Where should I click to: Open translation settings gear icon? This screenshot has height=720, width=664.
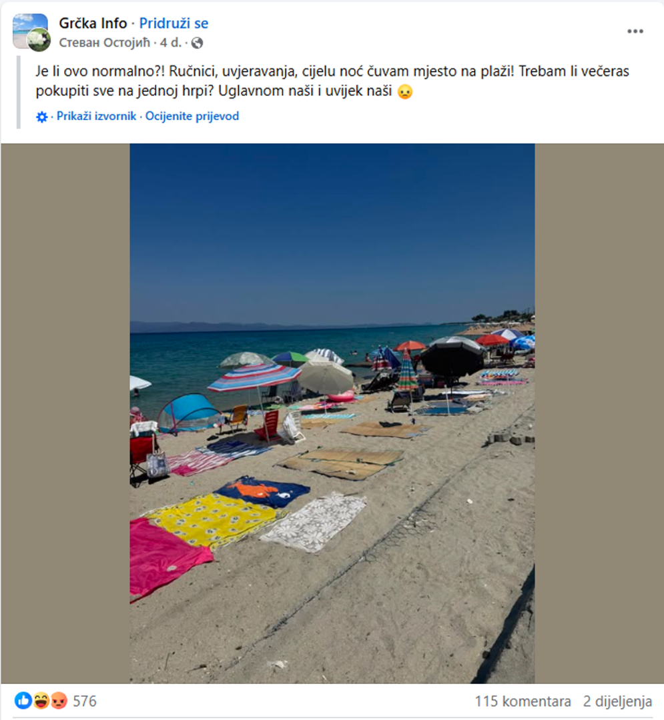coord(42,117)
